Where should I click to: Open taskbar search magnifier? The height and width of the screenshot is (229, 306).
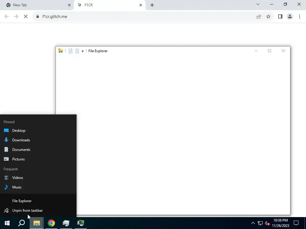[22, 223]
